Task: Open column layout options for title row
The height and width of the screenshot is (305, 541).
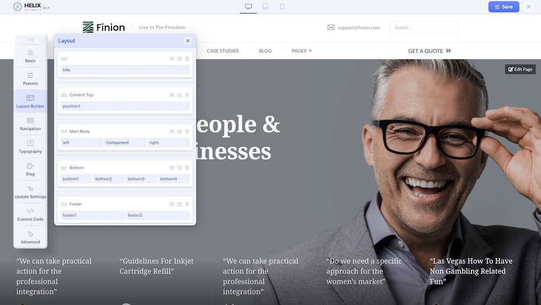Action: click(172, 59)
